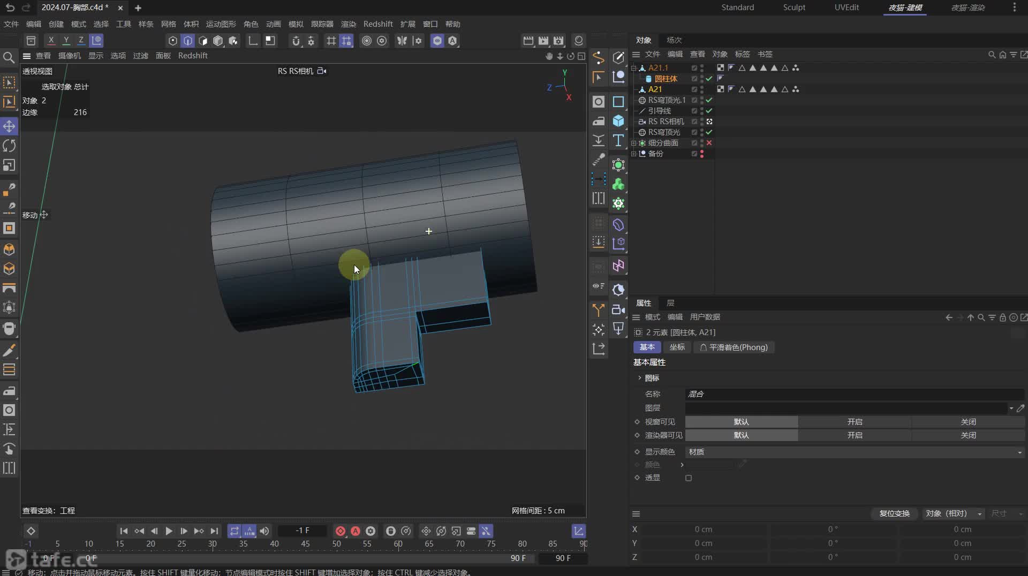1028x576 pixels.
Task: Switch to edges mode icon
Action: click(x=188, y=41)
